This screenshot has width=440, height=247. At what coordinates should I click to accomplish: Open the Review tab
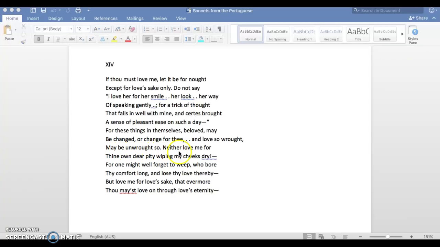[160, 18]
